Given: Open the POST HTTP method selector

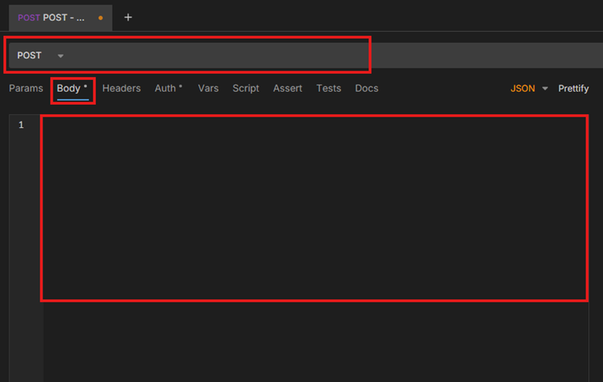Looking at the screenshot, I should click(30, 55).
